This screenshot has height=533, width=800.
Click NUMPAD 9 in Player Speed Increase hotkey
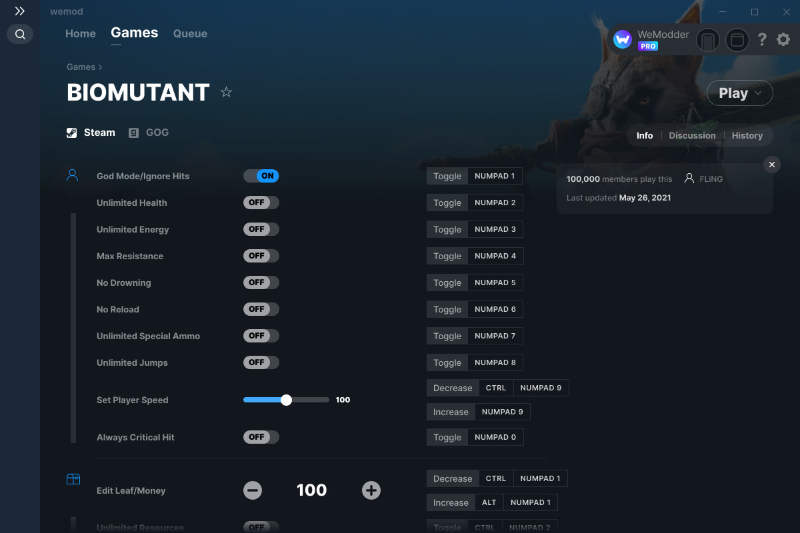click(503, 412)
